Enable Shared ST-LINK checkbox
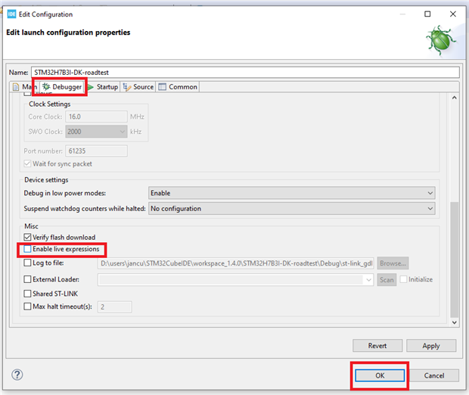 (27, 294)
